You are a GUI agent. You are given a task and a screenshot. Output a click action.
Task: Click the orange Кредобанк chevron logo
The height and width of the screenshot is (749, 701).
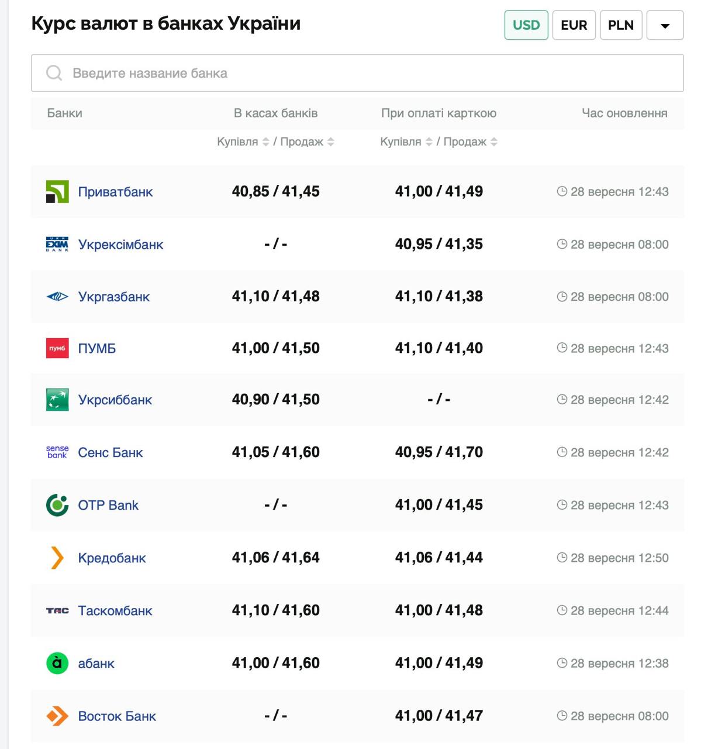(57, 558)
